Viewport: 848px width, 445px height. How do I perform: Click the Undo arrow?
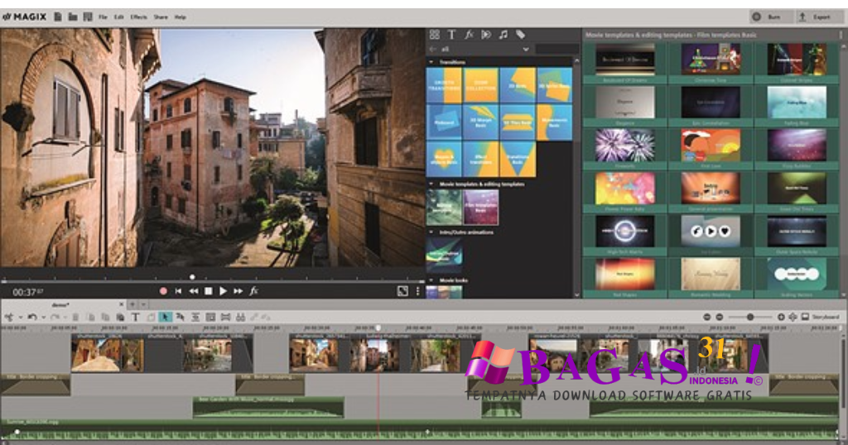(32, 317)
